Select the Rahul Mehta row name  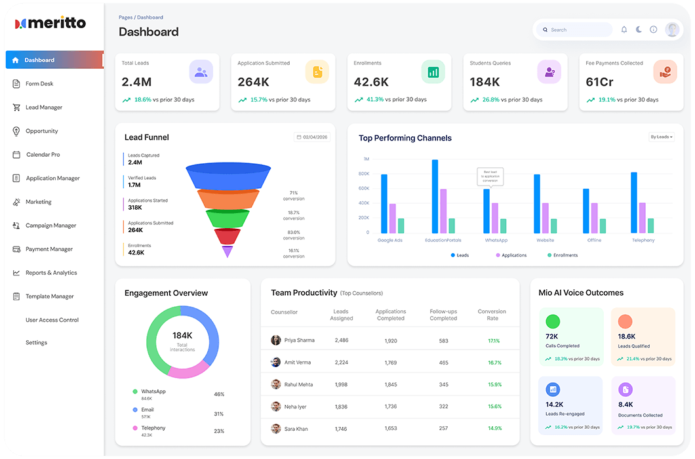click(298, 384)
